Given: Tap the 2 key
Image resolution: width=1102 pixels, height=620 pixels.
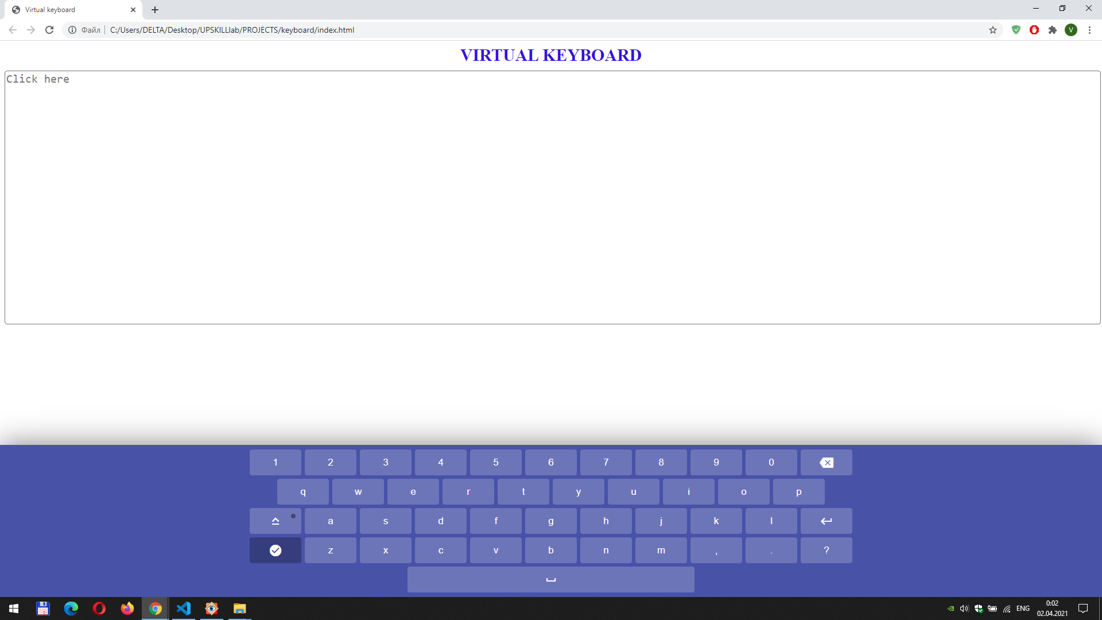Looking at the screenshot, I should point(331,462).
